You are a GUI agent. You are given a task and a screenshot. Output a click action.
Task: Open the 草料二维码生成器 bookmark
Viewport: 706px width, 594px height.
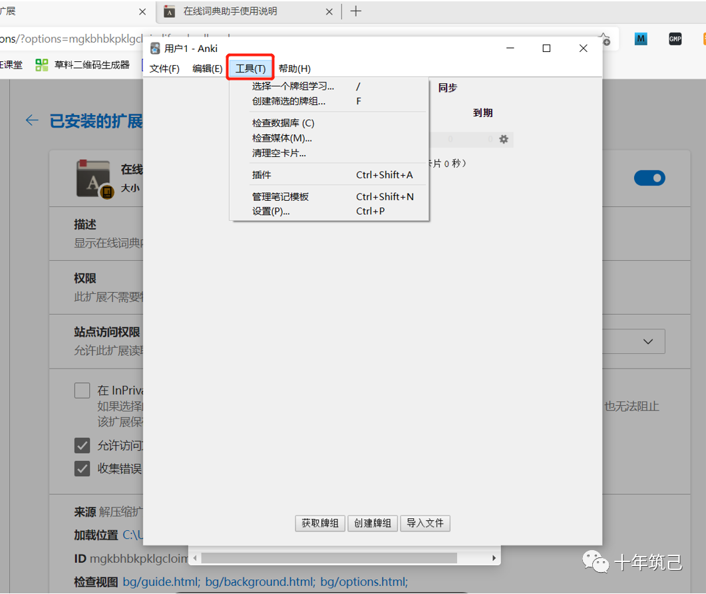(x=83, y=65)
